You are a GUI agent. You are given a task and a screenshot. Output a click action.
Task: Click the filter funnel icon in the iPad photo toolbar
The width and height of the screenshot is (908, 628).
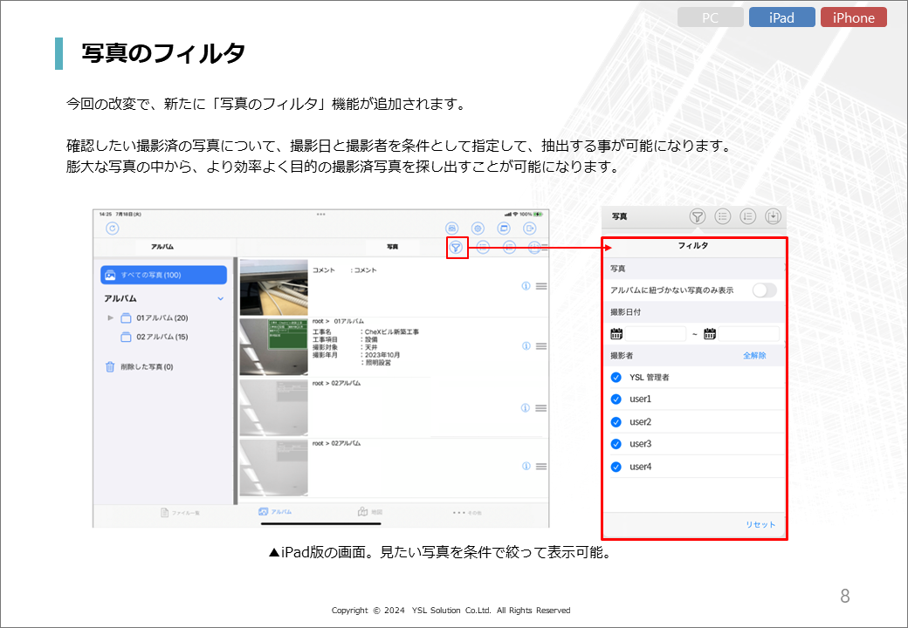[x=456, y=248]
